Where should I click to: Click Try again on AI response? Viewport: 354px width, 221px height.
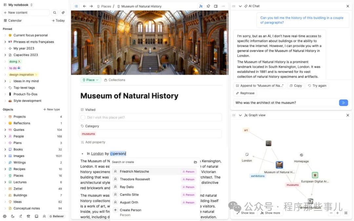pyautogui.click(x=317, y=86)
